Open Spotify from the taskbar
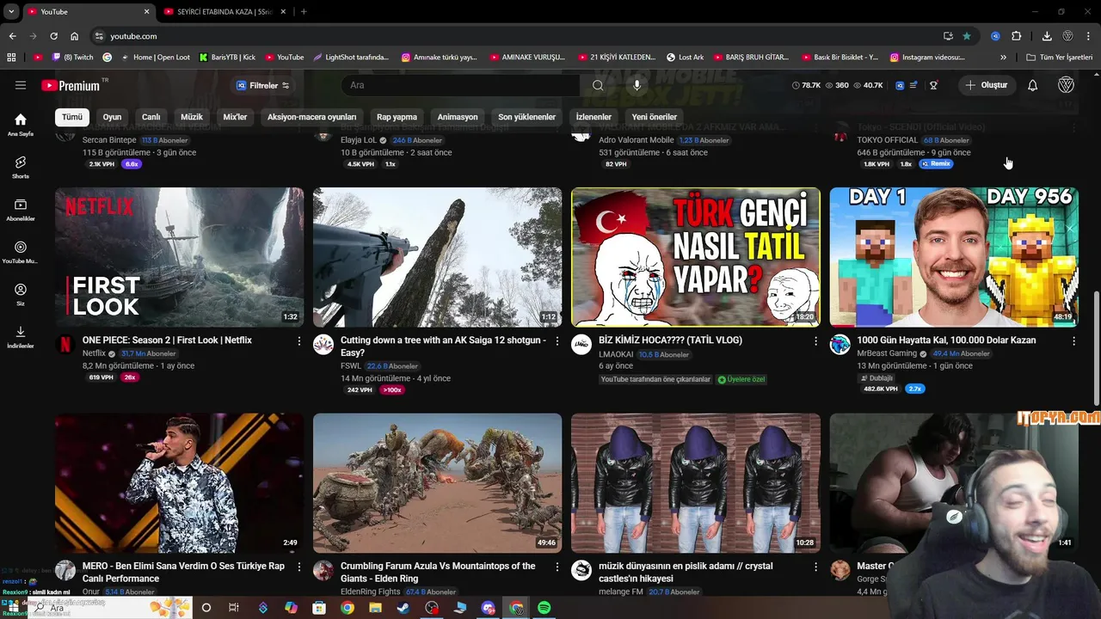The width and height of the screenshot is (1101, 619). 544,608
